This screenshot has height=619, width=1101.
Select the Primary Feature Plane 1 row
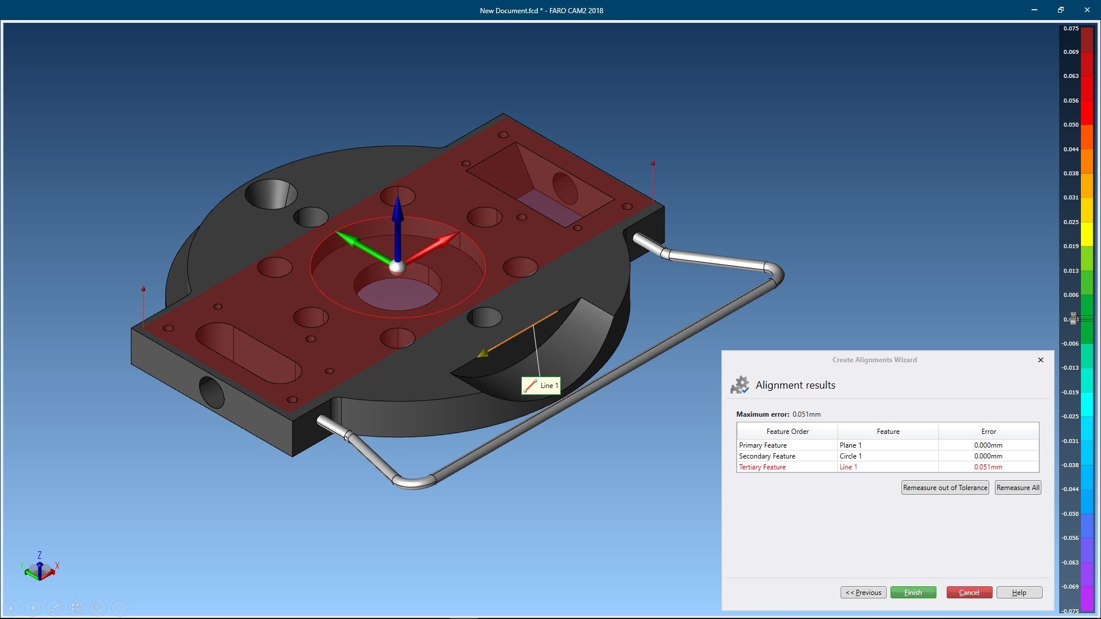[x=888, y=445]
